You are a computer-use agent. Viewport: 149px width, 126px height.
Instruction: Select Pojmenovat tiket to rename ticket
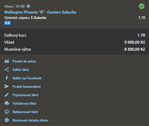click(25, 95)
